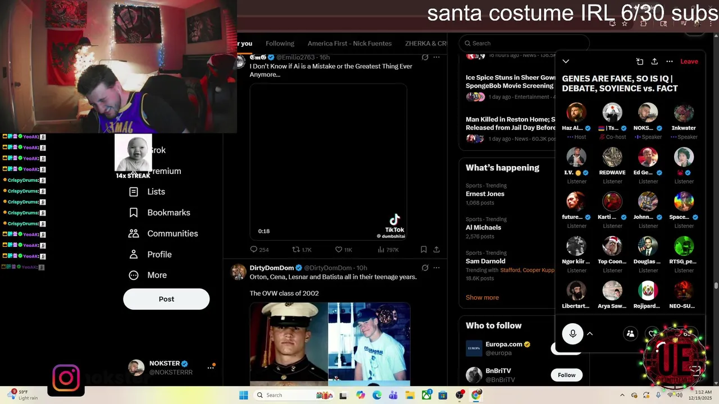719x404 pixels.
Task: Repost Emilio's post showing 1.7K reposts
Action: pyautogui.click(x=302, y=249)
